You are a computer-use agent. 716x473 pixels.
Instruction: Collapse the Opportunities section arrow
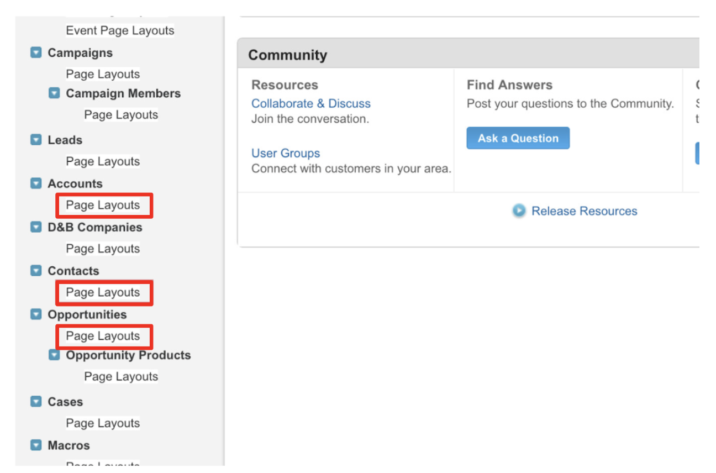pos(36,314)
